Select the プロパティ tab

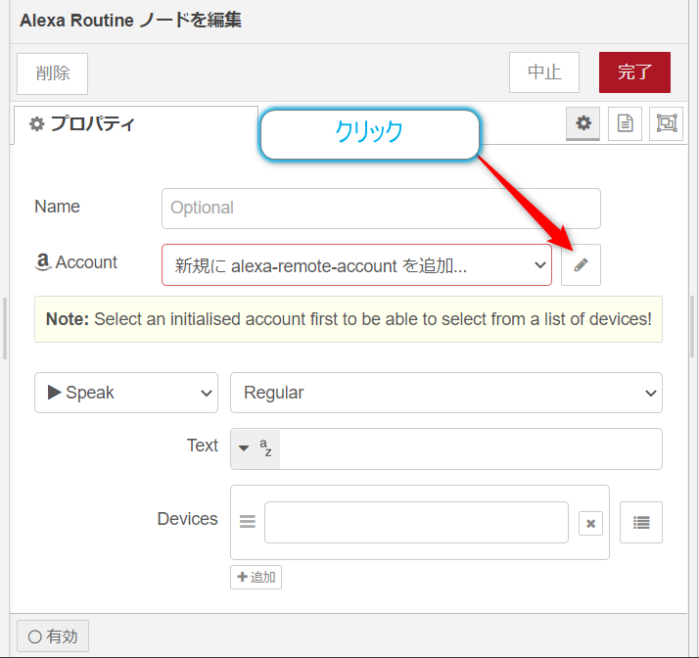(136, 124)
